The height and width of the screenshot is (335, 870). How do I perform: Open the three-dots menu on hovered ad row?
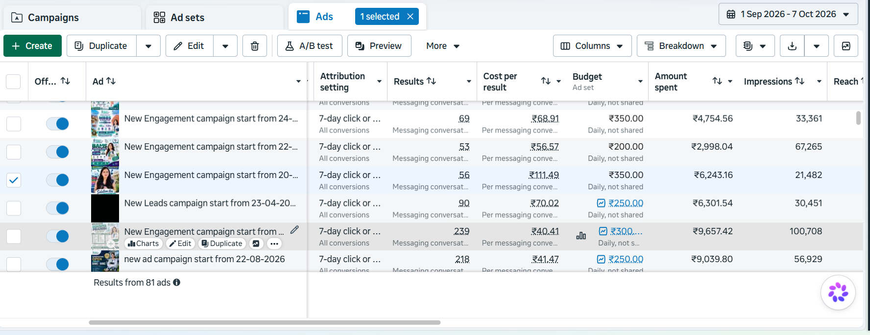[274, 244]
